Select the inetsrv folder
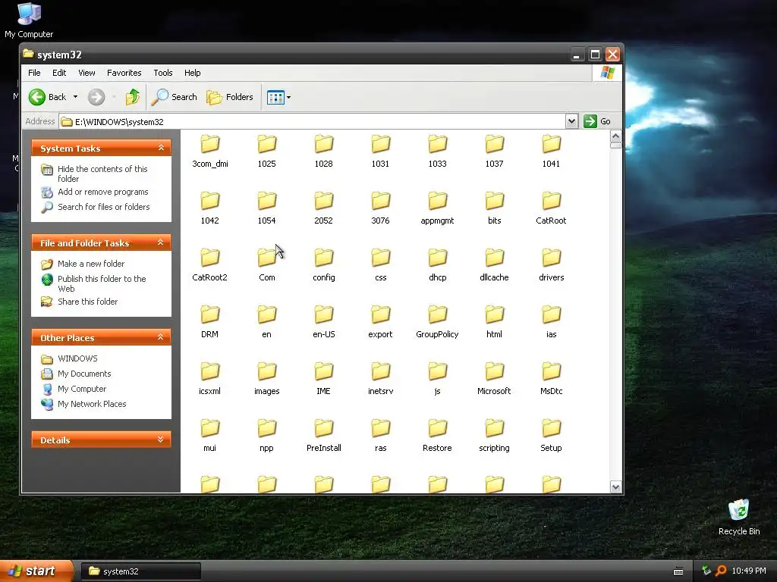The width and height of the screenshot is (777, 582). [381, 379]
